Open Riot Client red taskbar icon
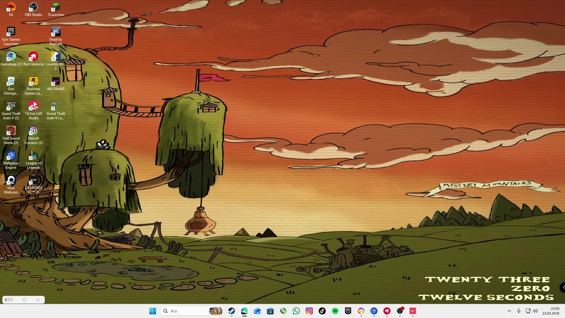The image size is (565, 318). [x=387, y=311]
